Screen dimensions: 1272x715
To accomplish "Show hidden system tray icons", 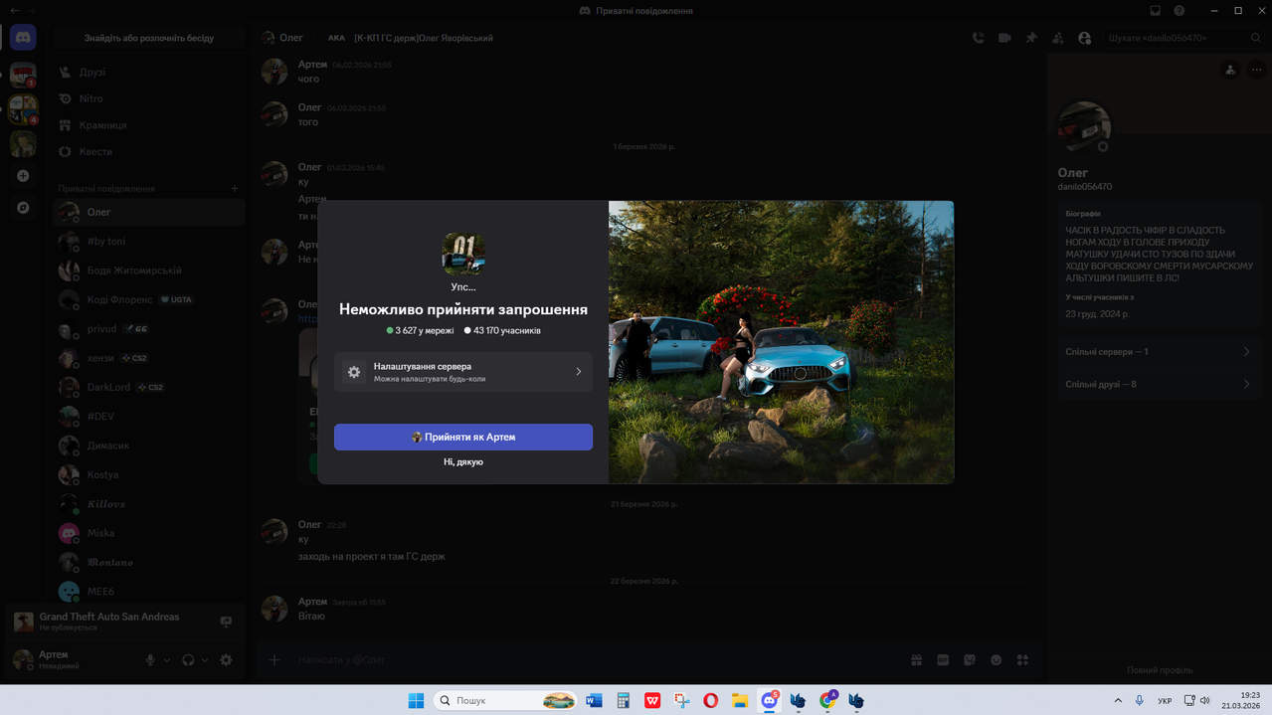I will (1118, 700).
